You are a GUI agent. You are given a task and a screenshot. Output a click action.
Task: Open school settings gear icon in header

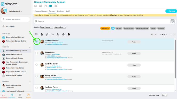click(x=56, y=6)
